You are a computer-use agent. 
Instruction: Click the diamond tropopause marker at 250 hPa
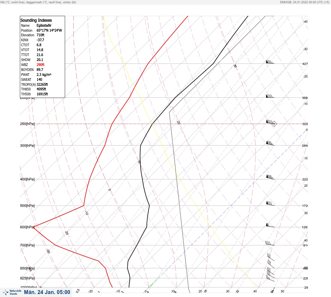(274, 124)
